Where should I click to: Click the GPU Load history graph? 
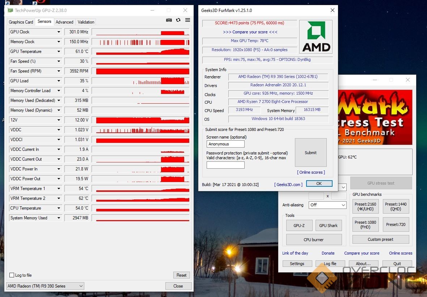(140, 81)
